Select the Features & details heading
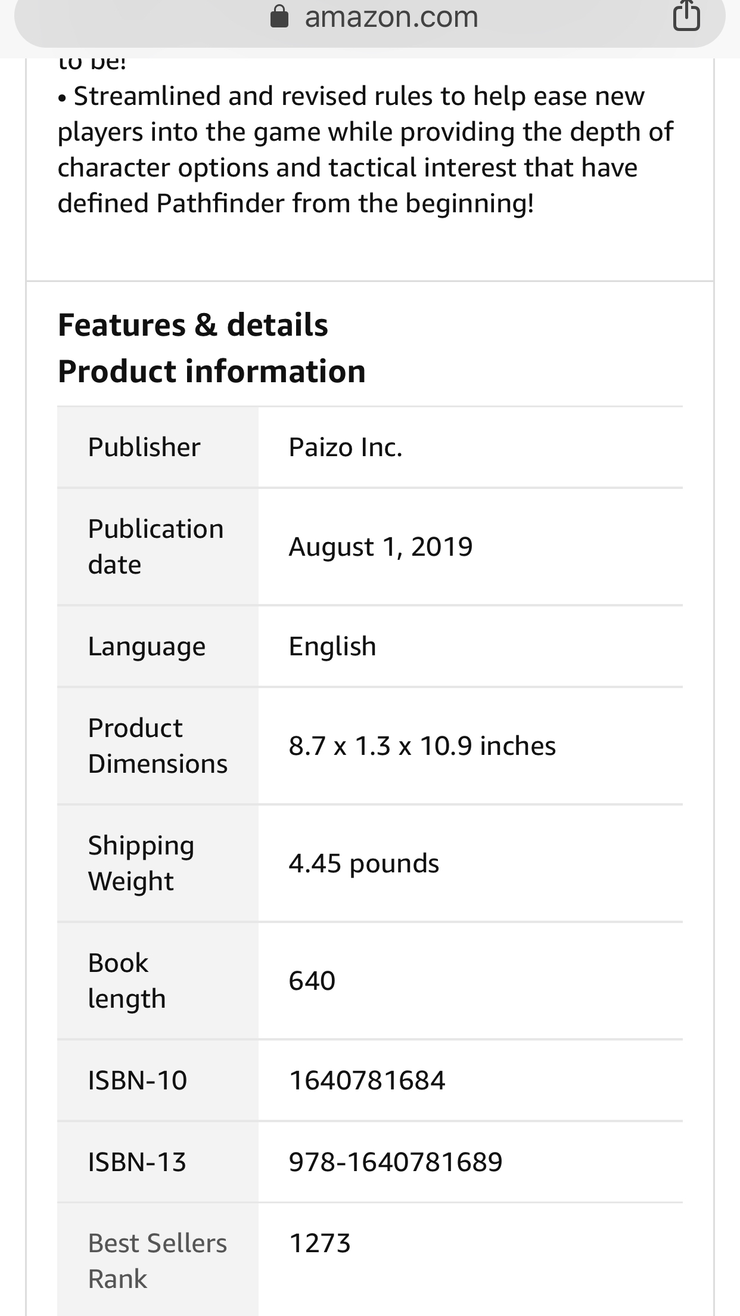The width and height of the screenshot is (740, 1316). coord(193,325)
